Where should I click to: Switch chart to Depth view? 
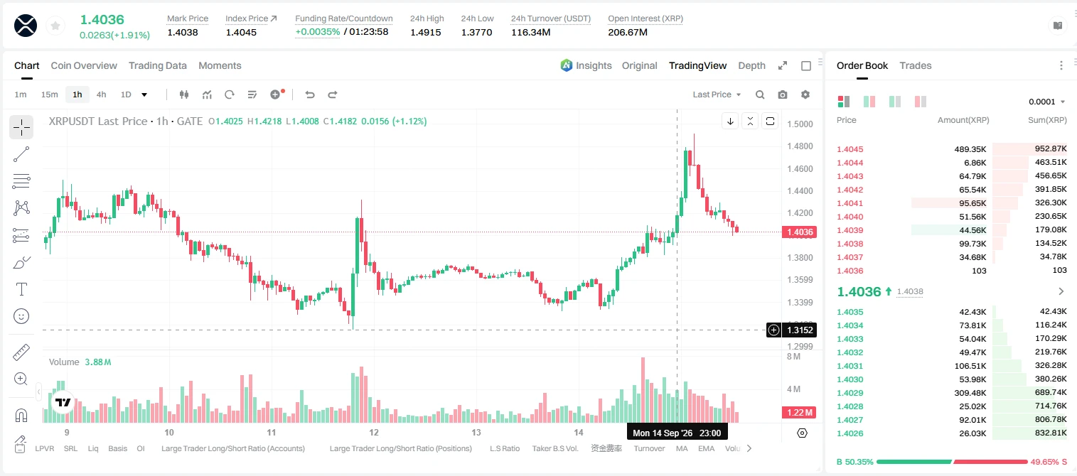(751, 65)
